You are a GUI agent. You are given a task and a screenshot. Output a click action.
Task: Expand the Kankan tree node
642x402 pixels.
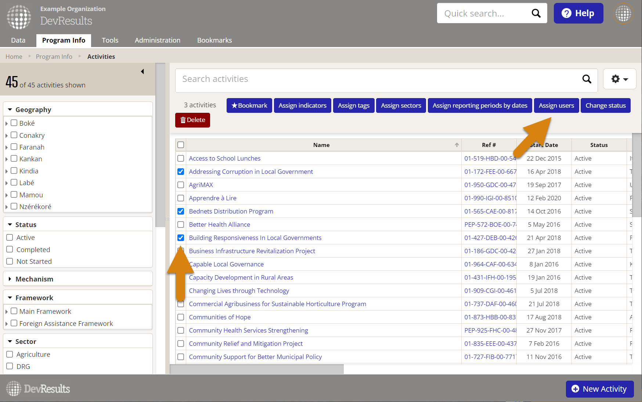click(x=7, y=159)
